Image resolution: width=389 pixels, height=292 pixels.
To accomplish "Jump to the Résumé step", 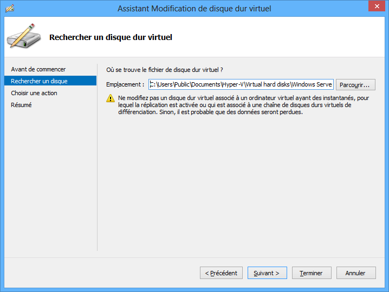I will click(x=21, y=105).
